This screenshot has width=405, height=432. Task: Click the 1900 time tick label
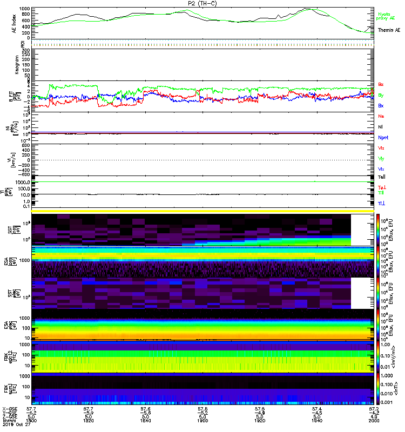[x=202, y=421]
